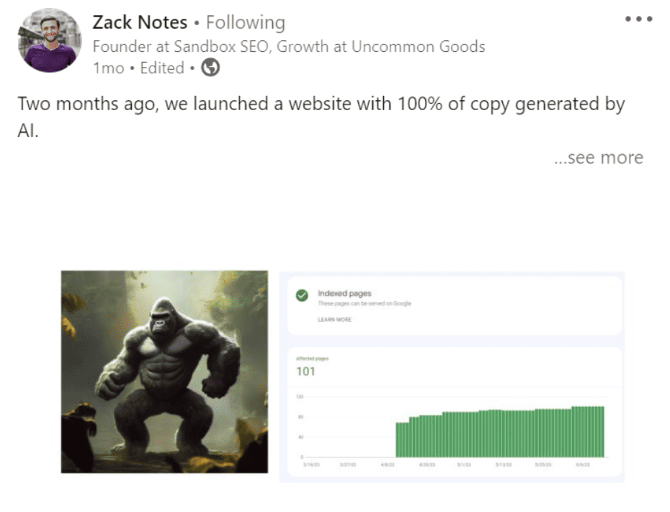Click the 5/1/23 date on chart axis

(x=465, y=466)
